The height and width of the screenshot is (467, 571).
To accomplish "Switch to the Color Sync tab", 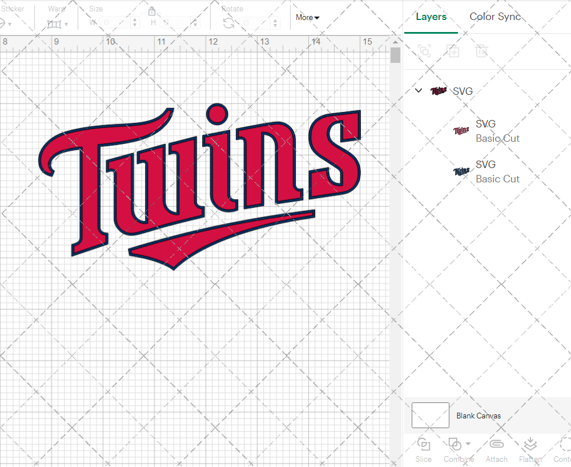I will point(495,17).
